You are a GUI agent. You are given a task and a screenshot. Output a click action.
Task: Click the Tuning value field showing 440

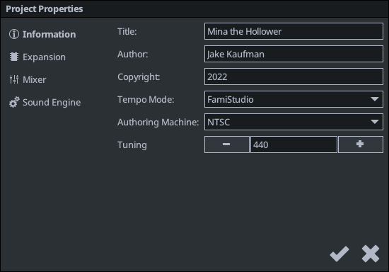pyautogui.click(x=294, y=144)
